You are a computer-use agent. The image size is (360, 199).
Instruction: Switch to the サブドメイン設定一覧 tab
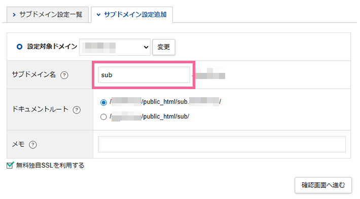(x=48, y=15)
